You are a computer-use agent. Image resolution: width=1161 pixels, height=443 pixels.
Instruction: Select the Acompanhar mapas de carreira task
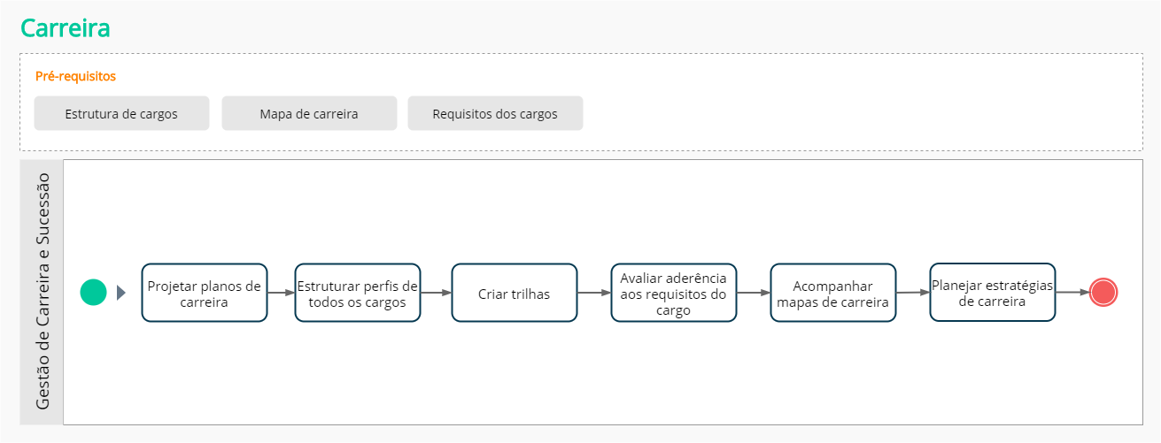(x=832, y=293)
